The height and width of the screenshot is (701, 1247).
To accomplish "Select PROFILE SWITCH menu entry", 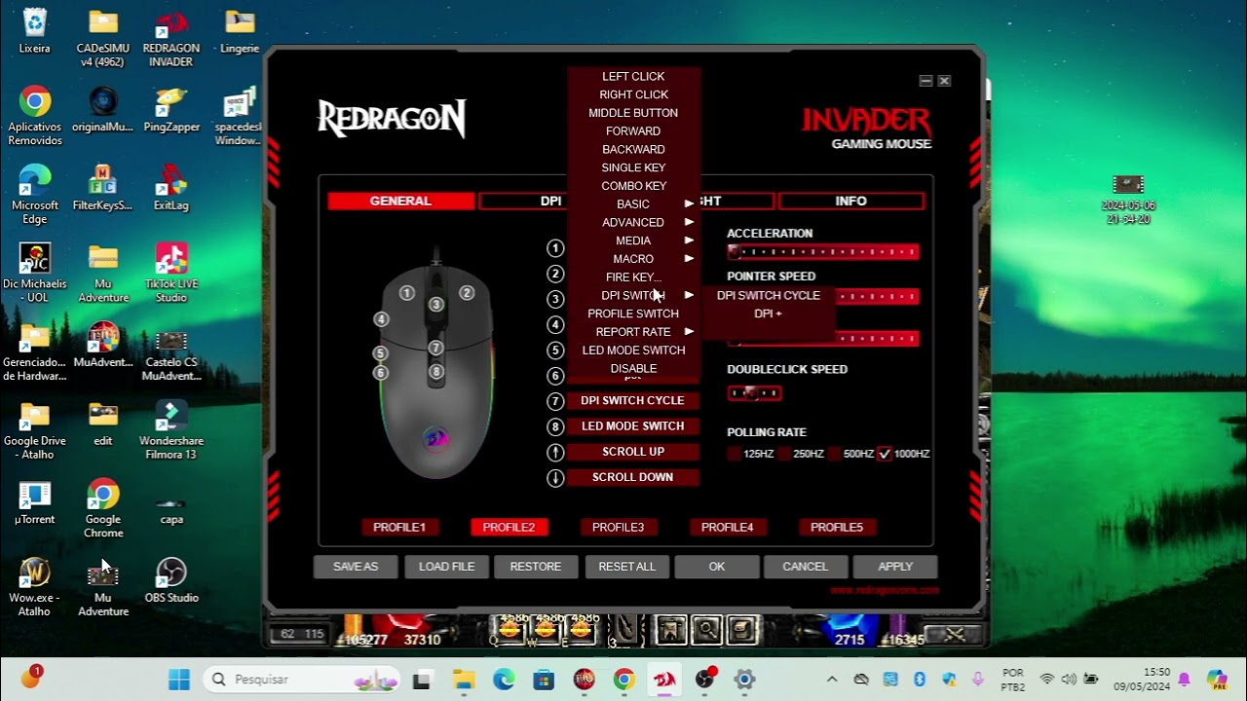I will pos(634,314).
